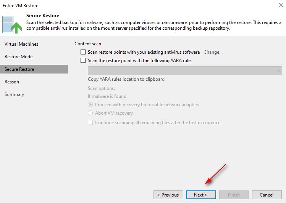
Task: Select Proceed with recovery radio option
Action: (x=90, y=105)
